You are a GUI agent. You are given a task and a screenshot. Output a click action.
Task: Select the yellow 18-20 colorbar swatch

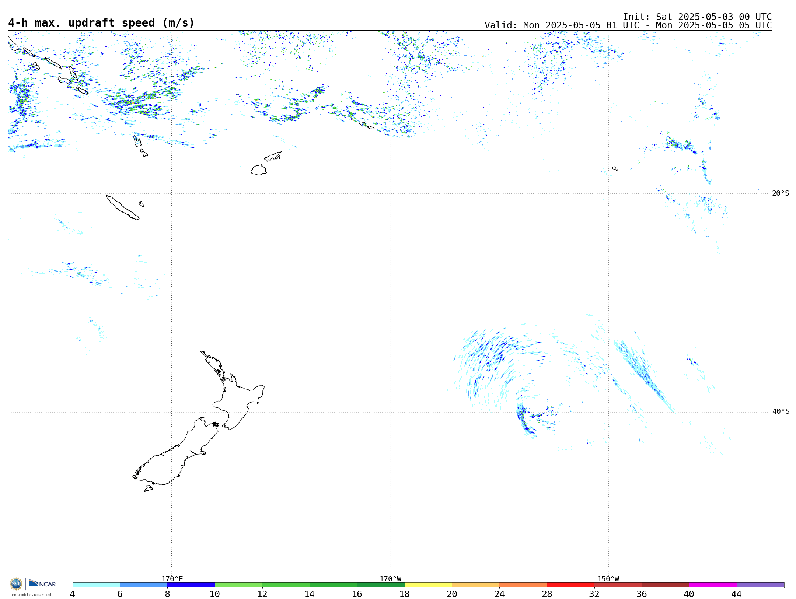[428, 585]
